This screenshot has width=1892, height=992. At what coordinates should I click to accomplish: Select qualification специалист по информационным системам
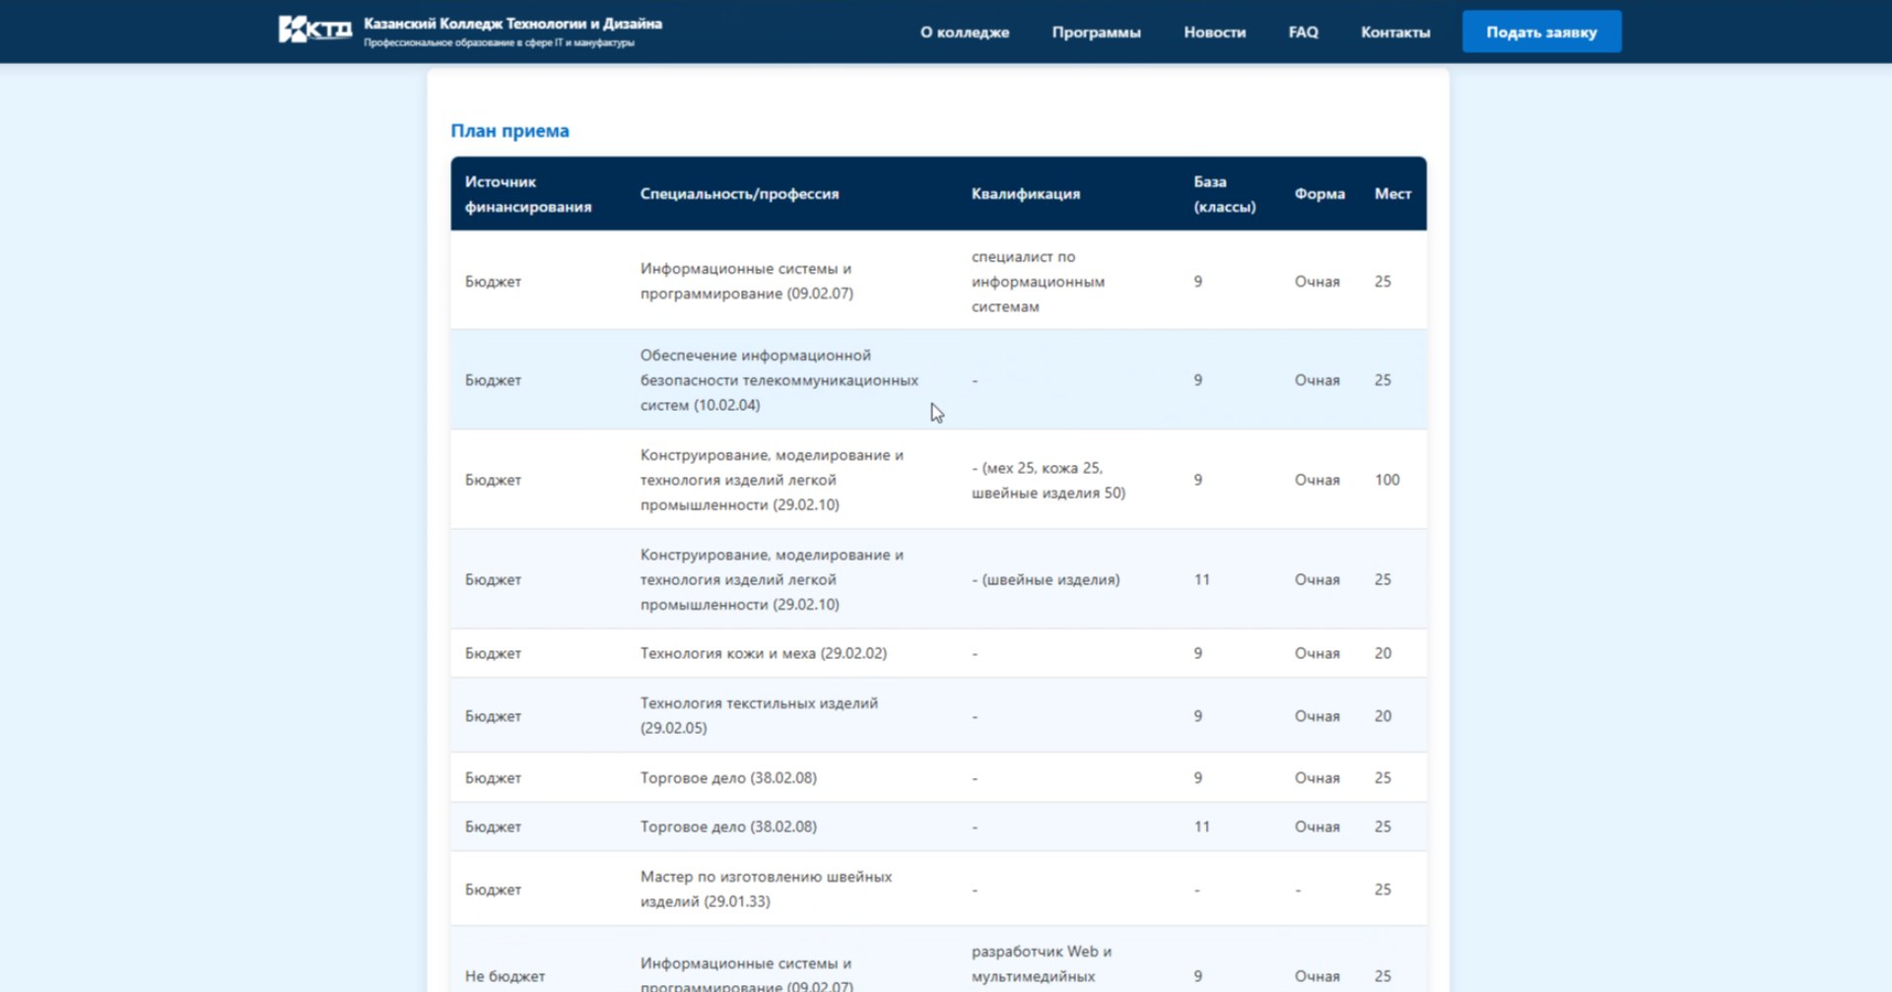[1038, 282]
